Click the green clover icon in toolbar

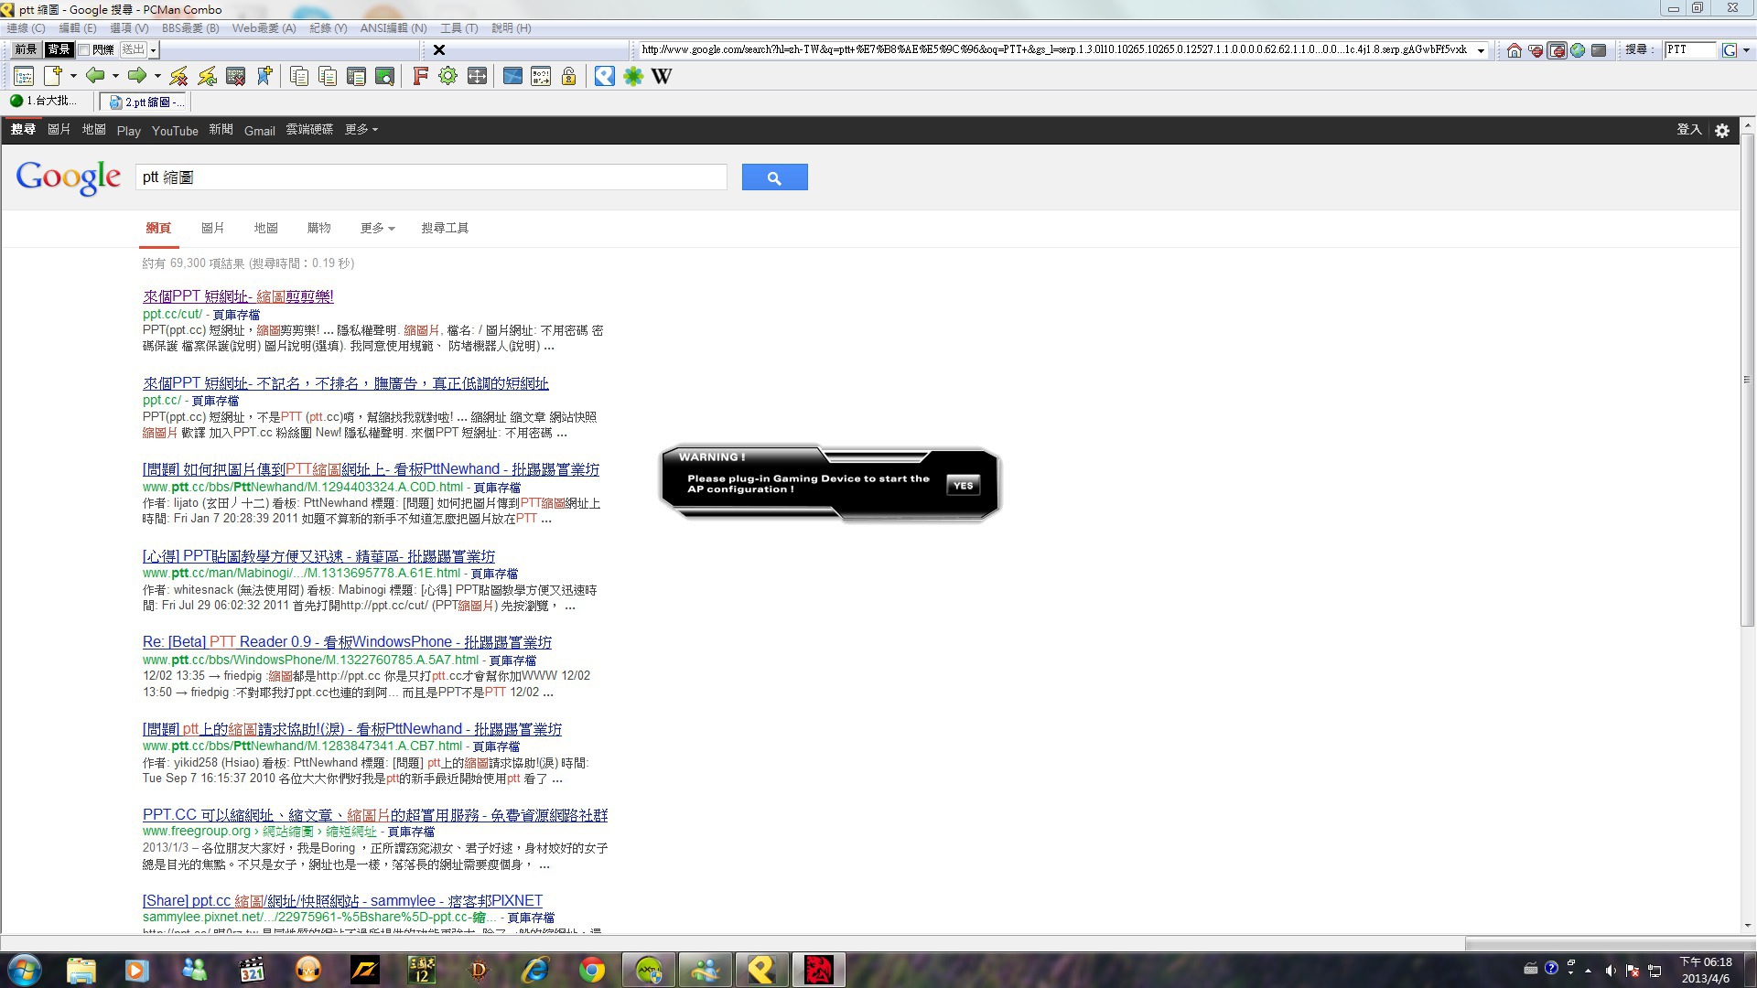633,77
